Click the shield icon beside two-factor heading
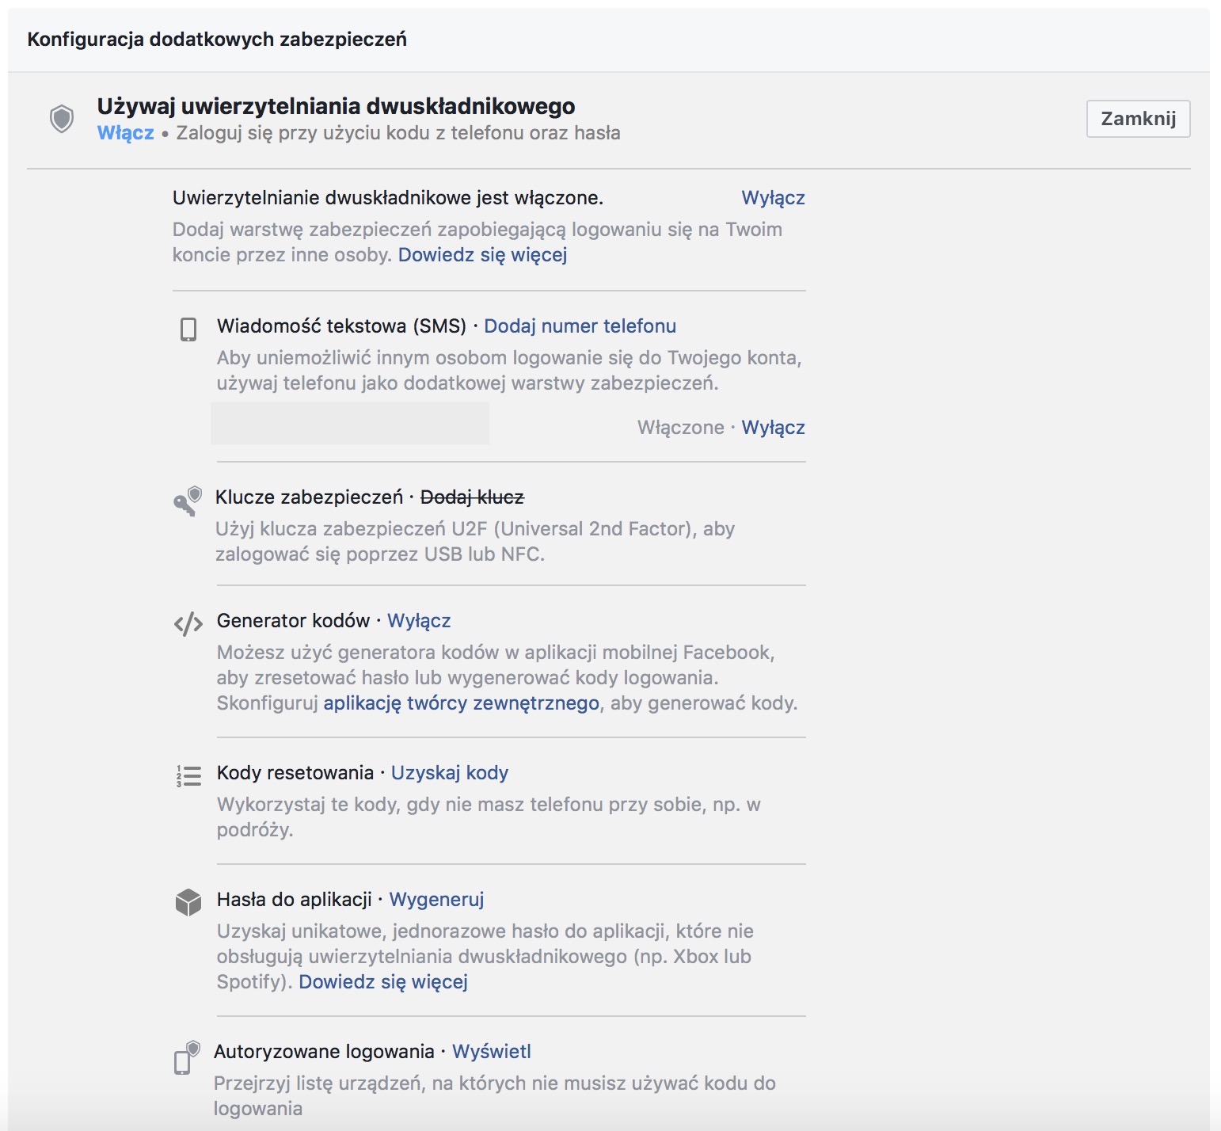Viewport: 1221px width, 1131px height. point(62,119)
